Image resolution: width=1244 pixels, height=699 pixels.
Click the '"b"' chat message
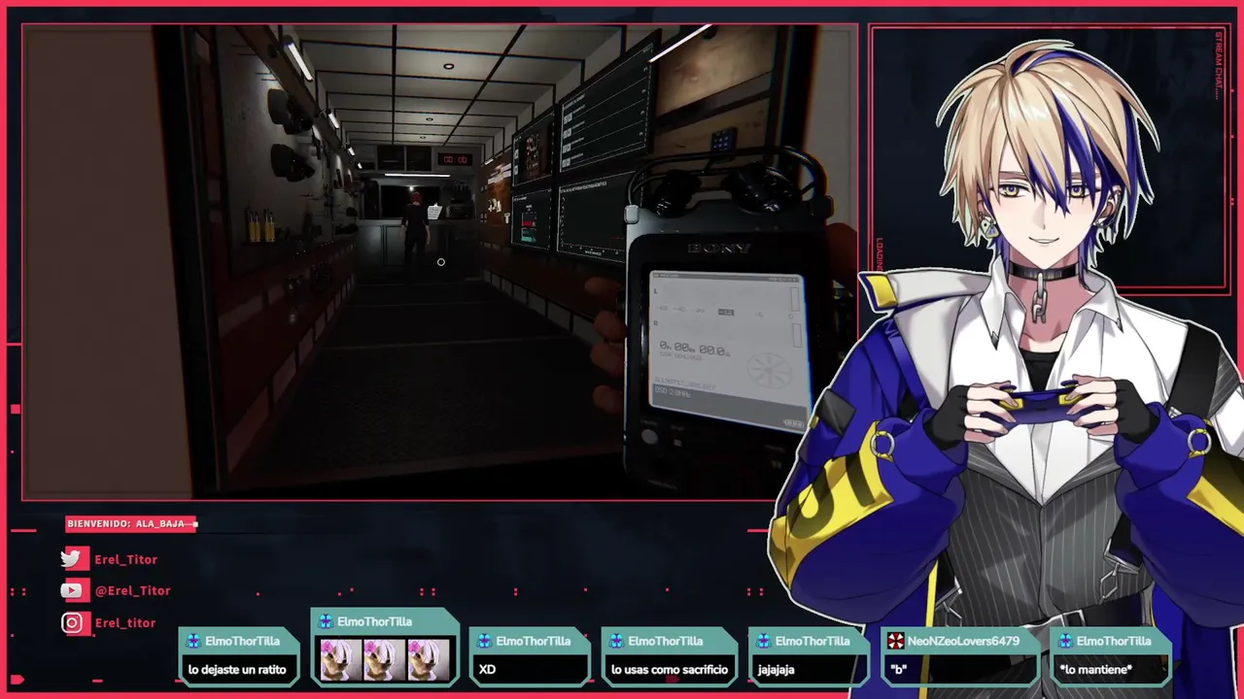coord(898,669)
